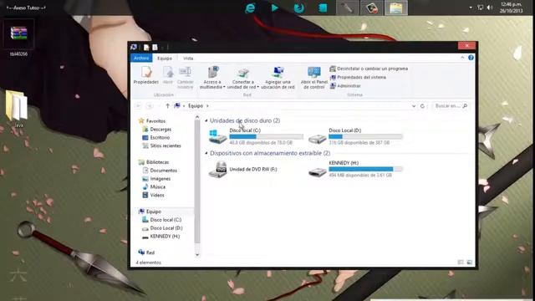Click quick access Properties icon in title bar
The width and height of the screenshot is (535, 301).
coord(146,47)
